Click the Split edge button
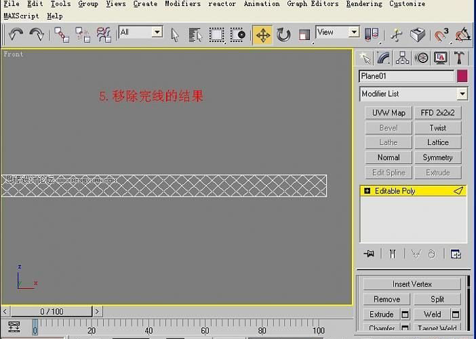 click(437, 300)
